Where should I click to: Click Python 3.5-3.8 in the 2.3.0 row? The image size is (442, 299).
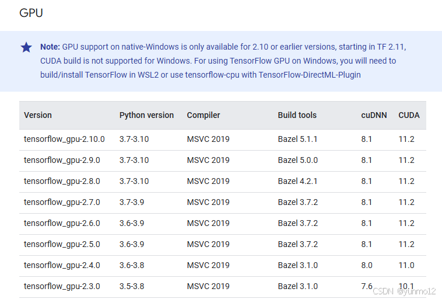coord(132,286)
